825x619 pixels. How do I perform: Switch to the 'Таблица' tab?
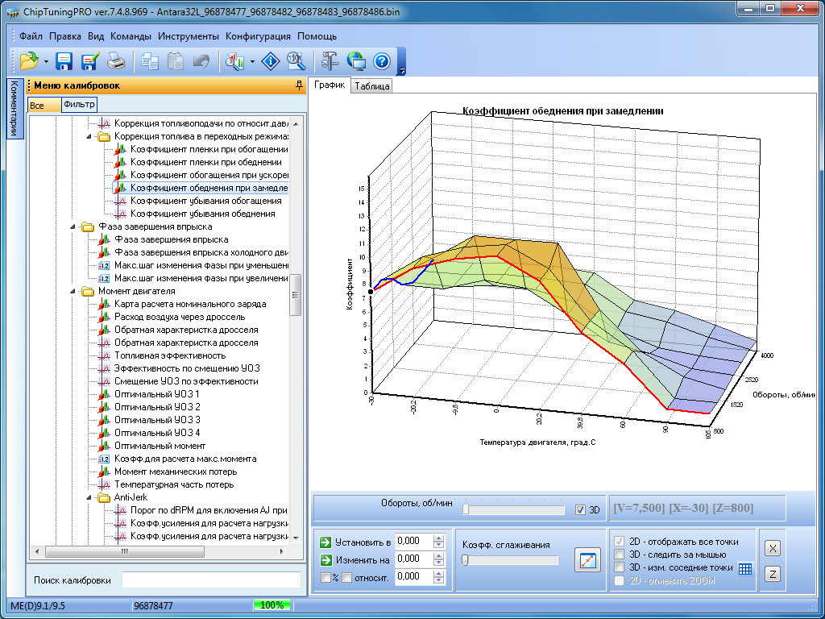pyautogui.click(x=371, y=86)
